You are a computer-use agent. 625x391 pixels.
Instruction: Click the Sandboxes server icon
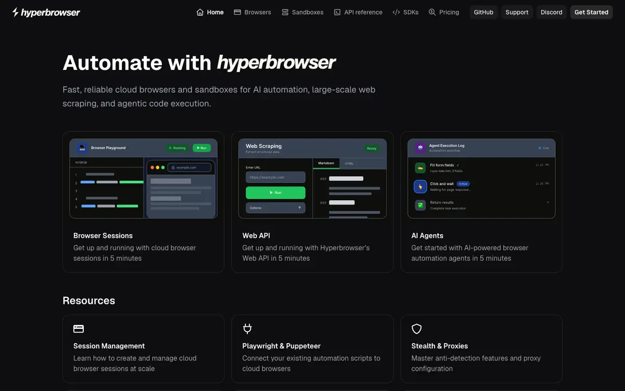pyautogui.click(x=285, y=12)
